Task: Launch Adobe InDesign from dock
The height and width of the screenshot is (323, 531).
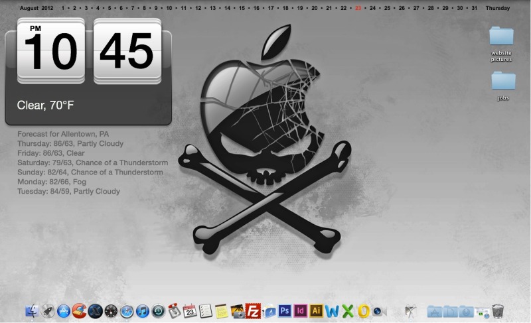Action: tap(301, 310)
